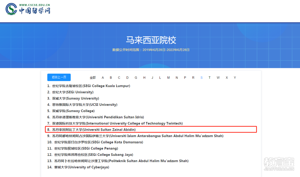Filter schools by letter G
This screenshot has height=177, width=300.
coord(136,78)
